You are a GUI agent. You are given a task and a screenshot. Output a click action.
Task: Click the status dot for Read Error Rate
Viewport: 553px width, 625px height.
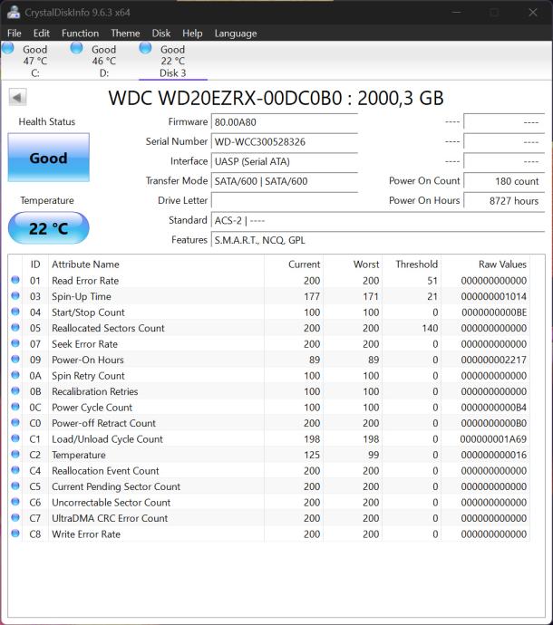[15, 280]
